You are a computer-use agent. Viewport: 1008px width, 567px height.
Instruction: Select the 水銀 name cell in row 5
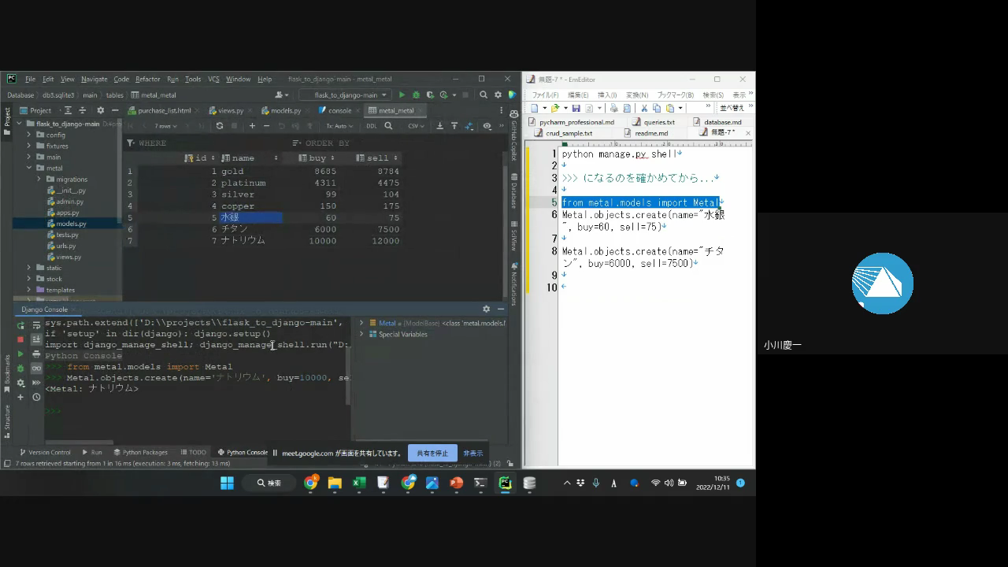[250, 217]
